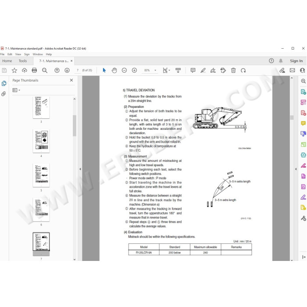This screenshot has width=307, height=307.
Task: Switch to the Home tab
Action: (7, 61)
